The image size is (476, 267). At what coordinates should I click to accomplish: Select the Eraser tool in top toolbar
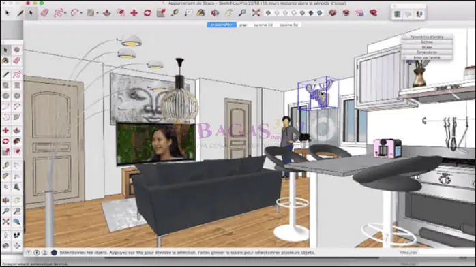[x=44, y=13]
